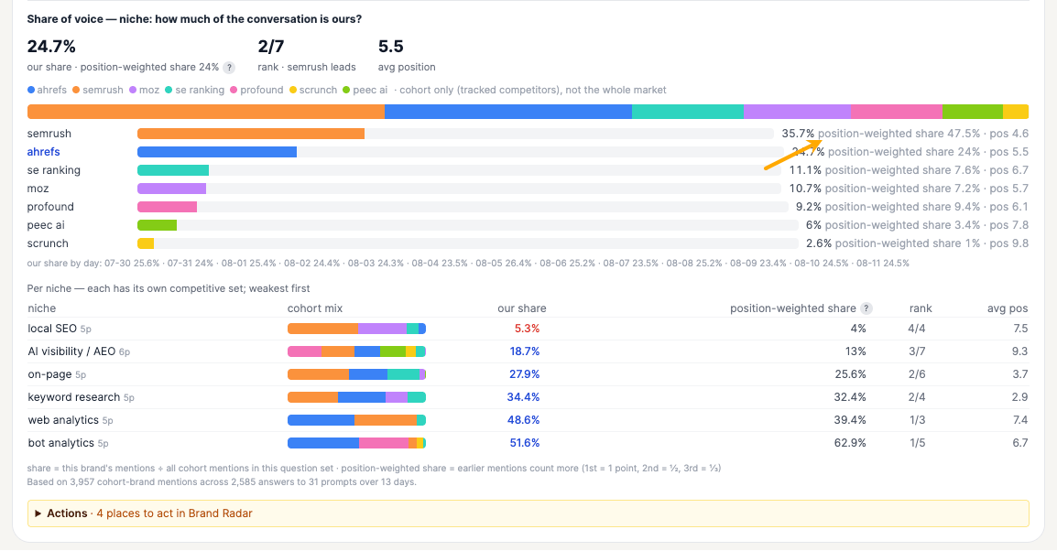Select scrunch yellow dot in legend
The image size is (1057, 551).
coord(292,90)
